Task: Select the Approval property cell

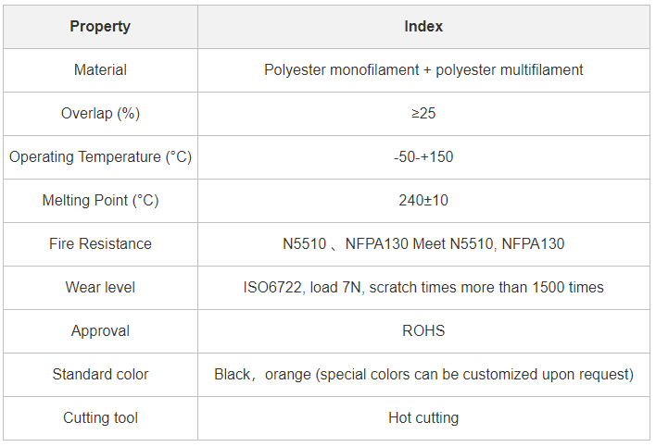Action: (100, 331)
